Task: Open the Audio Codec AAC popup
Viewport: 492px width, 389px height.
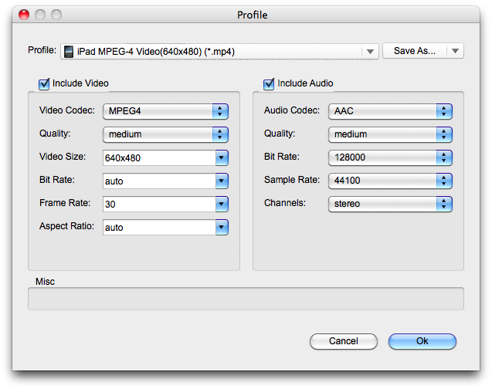Action: click(x=390, y=111)
